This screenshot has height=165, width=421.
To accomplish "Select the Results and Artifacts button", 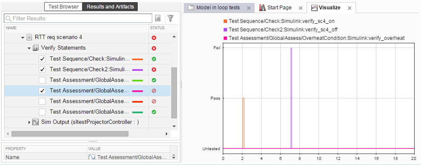I will coord(110,7).
